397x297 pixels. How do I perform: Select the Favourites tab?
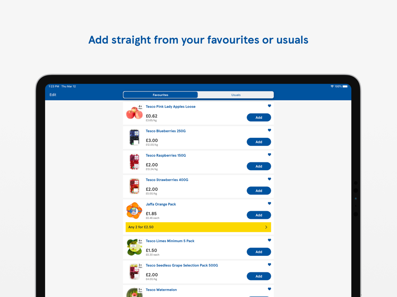coord(160,95)
